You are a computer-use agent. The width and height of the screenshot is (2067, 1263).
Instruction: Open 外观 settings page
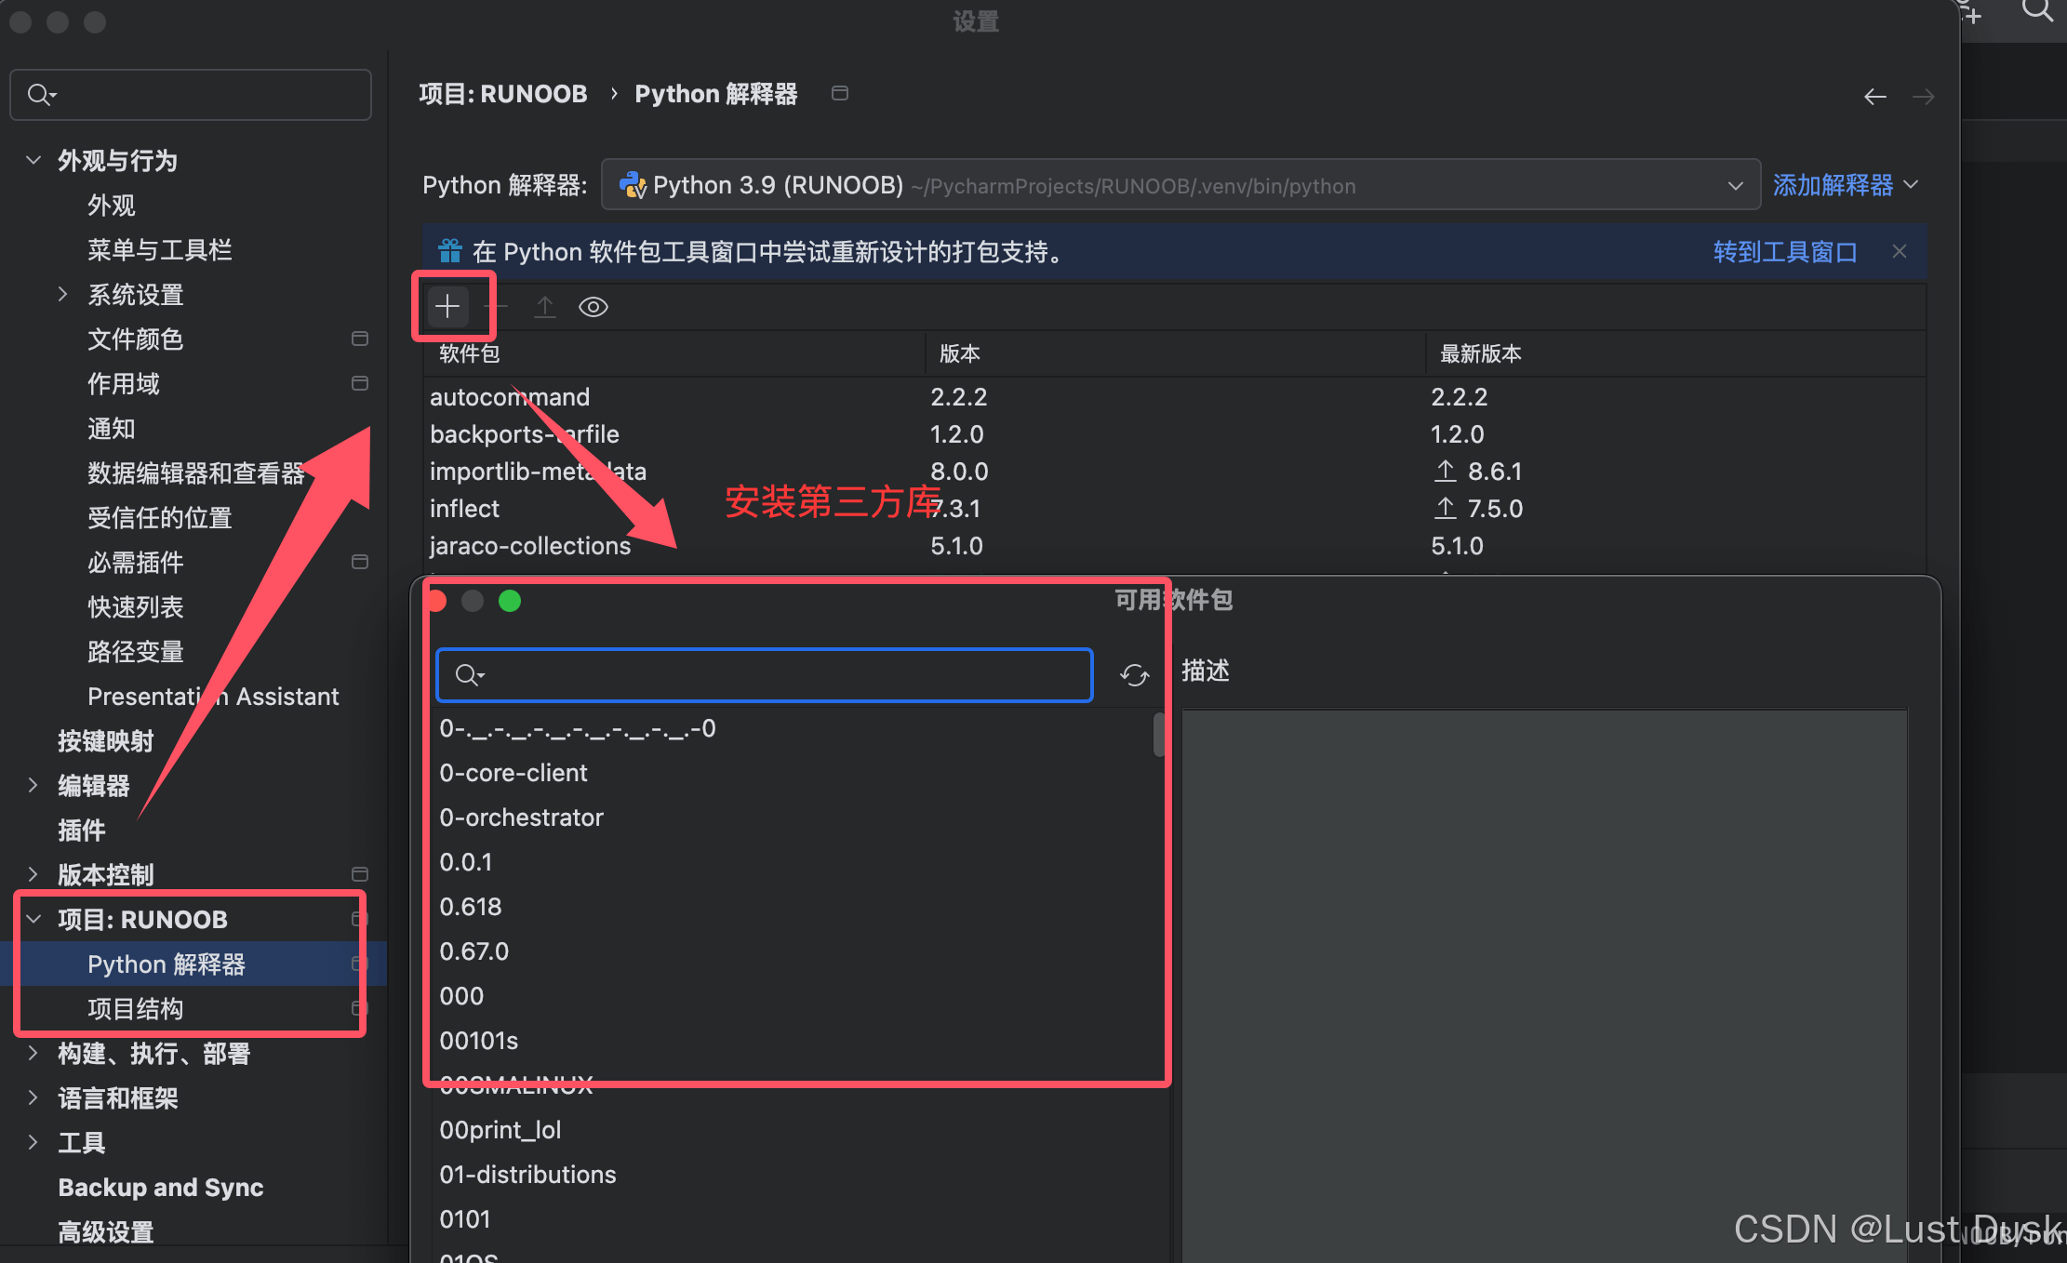tap(112, 205)
